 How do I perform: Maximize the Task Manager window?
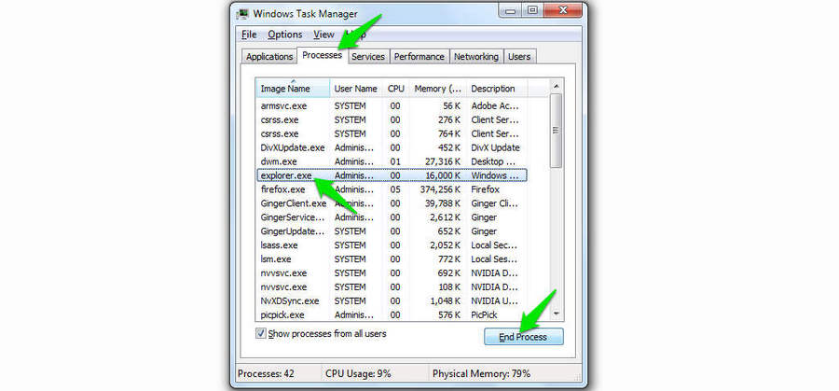coord(532,9)
